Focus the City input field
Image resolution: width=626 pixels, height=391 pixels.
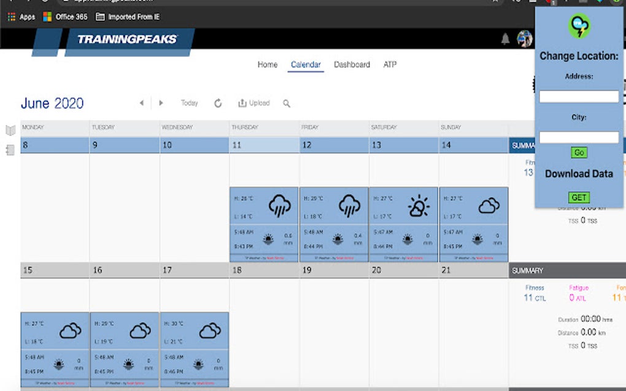click(579, 137)
